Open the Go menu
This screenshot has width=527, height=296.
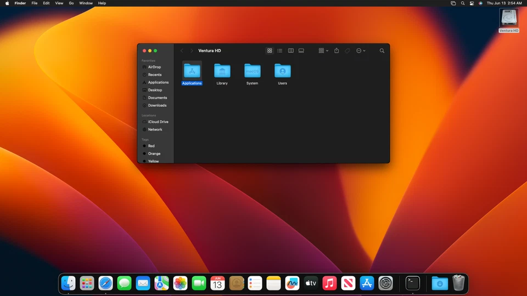tap(71, 3)
